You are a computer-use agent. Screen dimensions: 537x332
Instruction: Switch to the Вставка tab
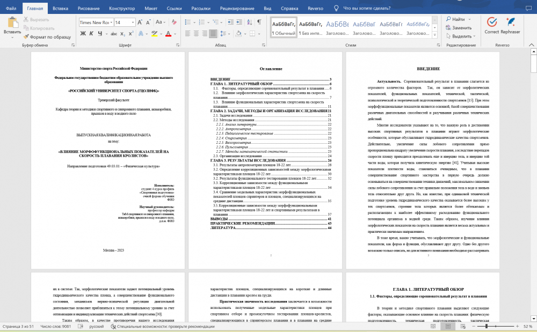[60, 8]
